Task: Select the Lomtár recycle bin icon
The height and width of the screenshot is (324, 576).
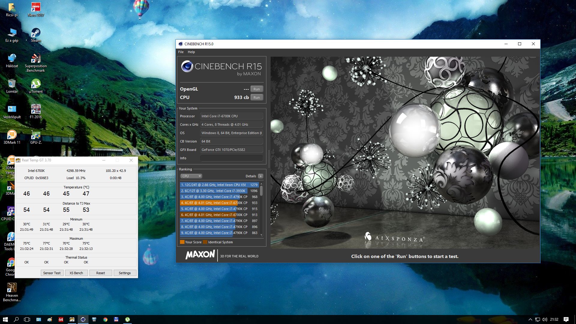Action: (x=12, y=86)
